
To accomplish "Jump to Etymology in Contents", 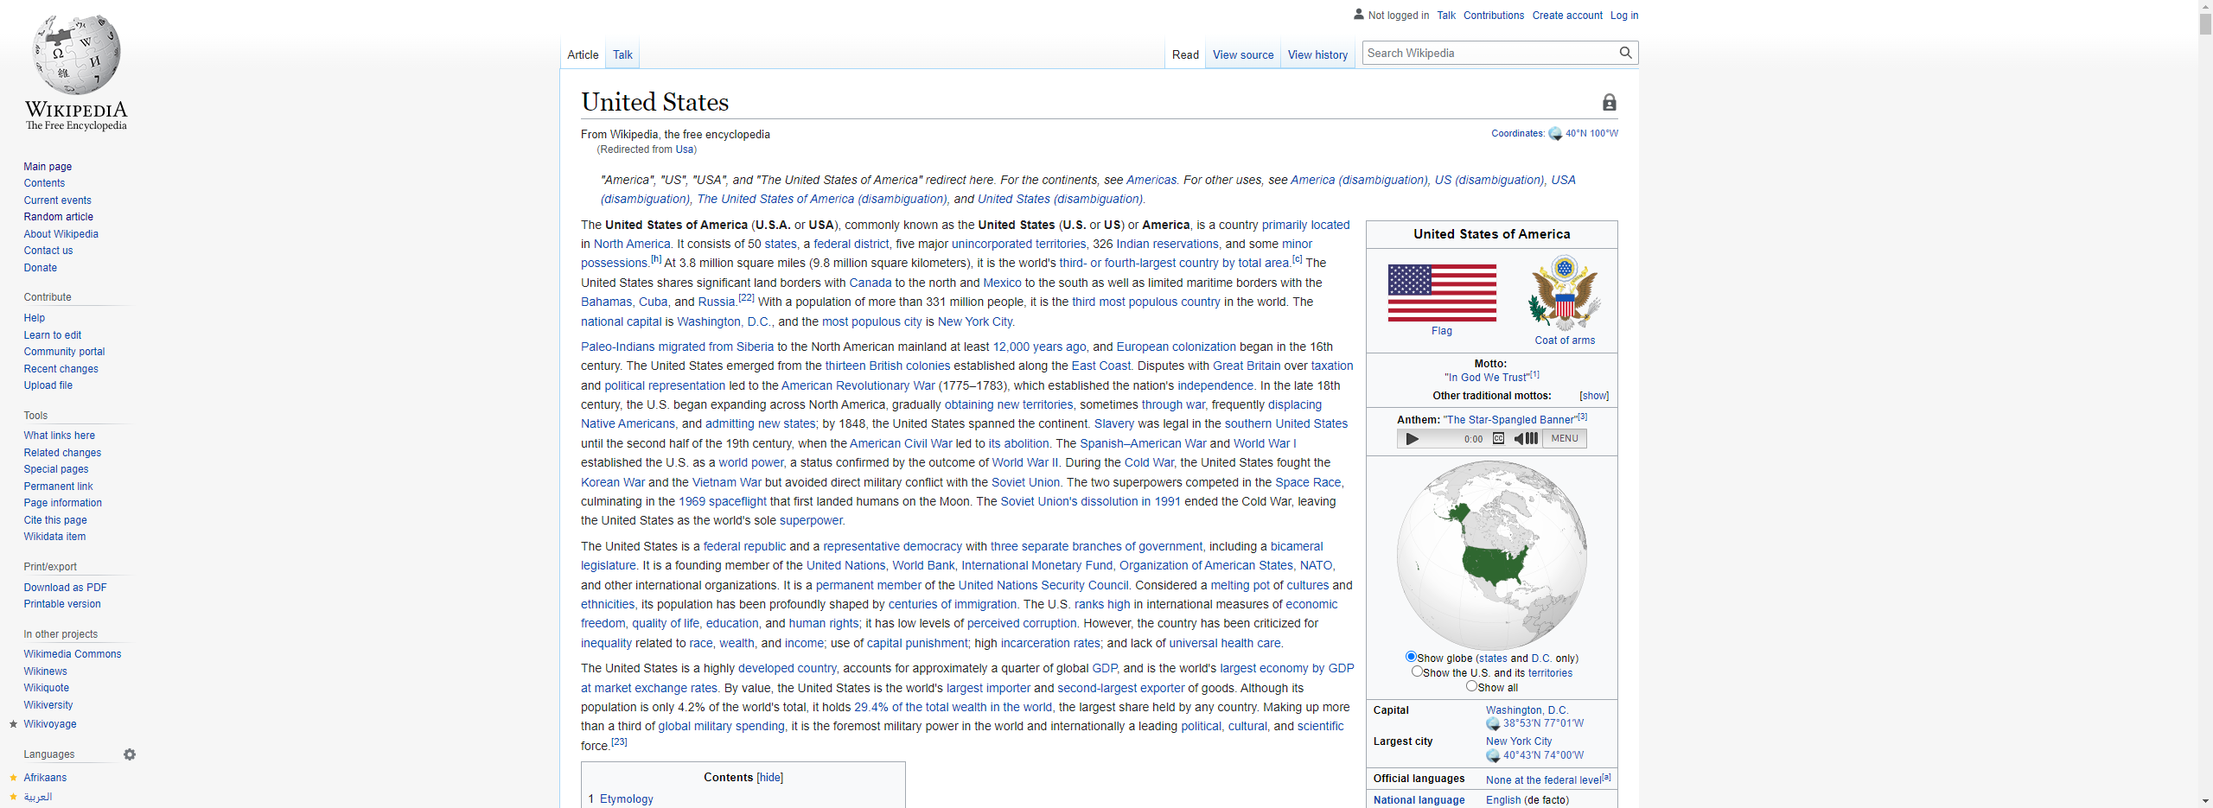I will pyautogui.click(x=627, y=799).
